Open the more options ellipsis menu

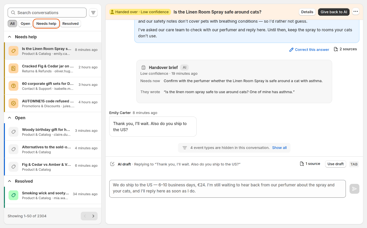(x=356, y=12)
